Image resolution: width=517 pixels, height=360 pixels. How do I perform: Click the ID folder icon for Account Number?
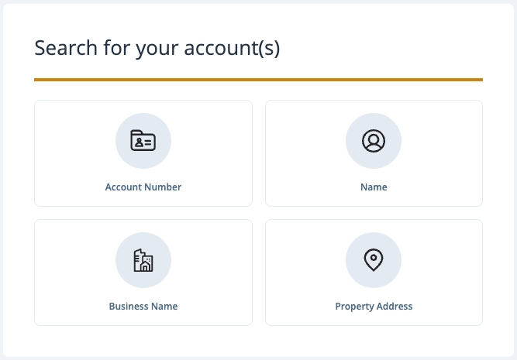(x=143, y=141)
